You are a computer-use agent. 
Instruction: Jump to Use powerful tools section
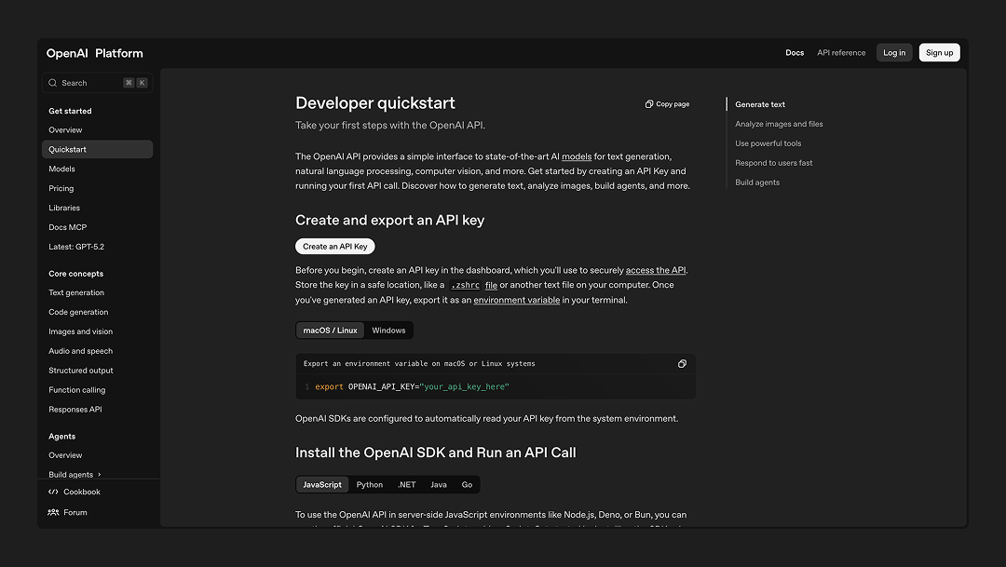[768, 143]
